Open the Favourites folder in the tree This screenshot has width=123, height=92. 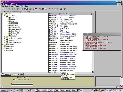point(8,50)
